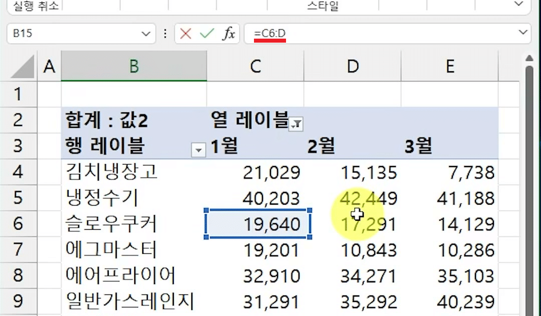This screenshot has height=316, width=541.
Task: Select column A header
Action: [49, 66]
